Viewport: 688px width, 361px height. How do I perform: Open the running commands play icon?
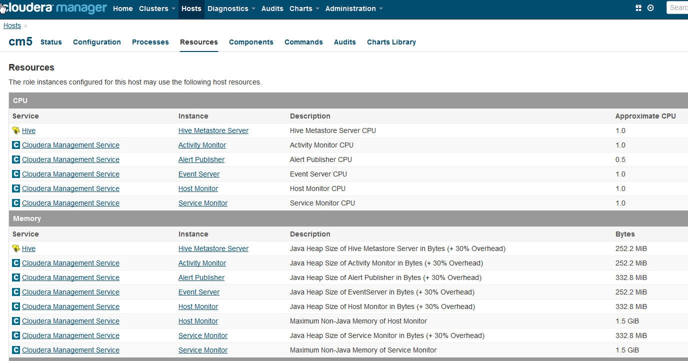(x=650, y=8)
